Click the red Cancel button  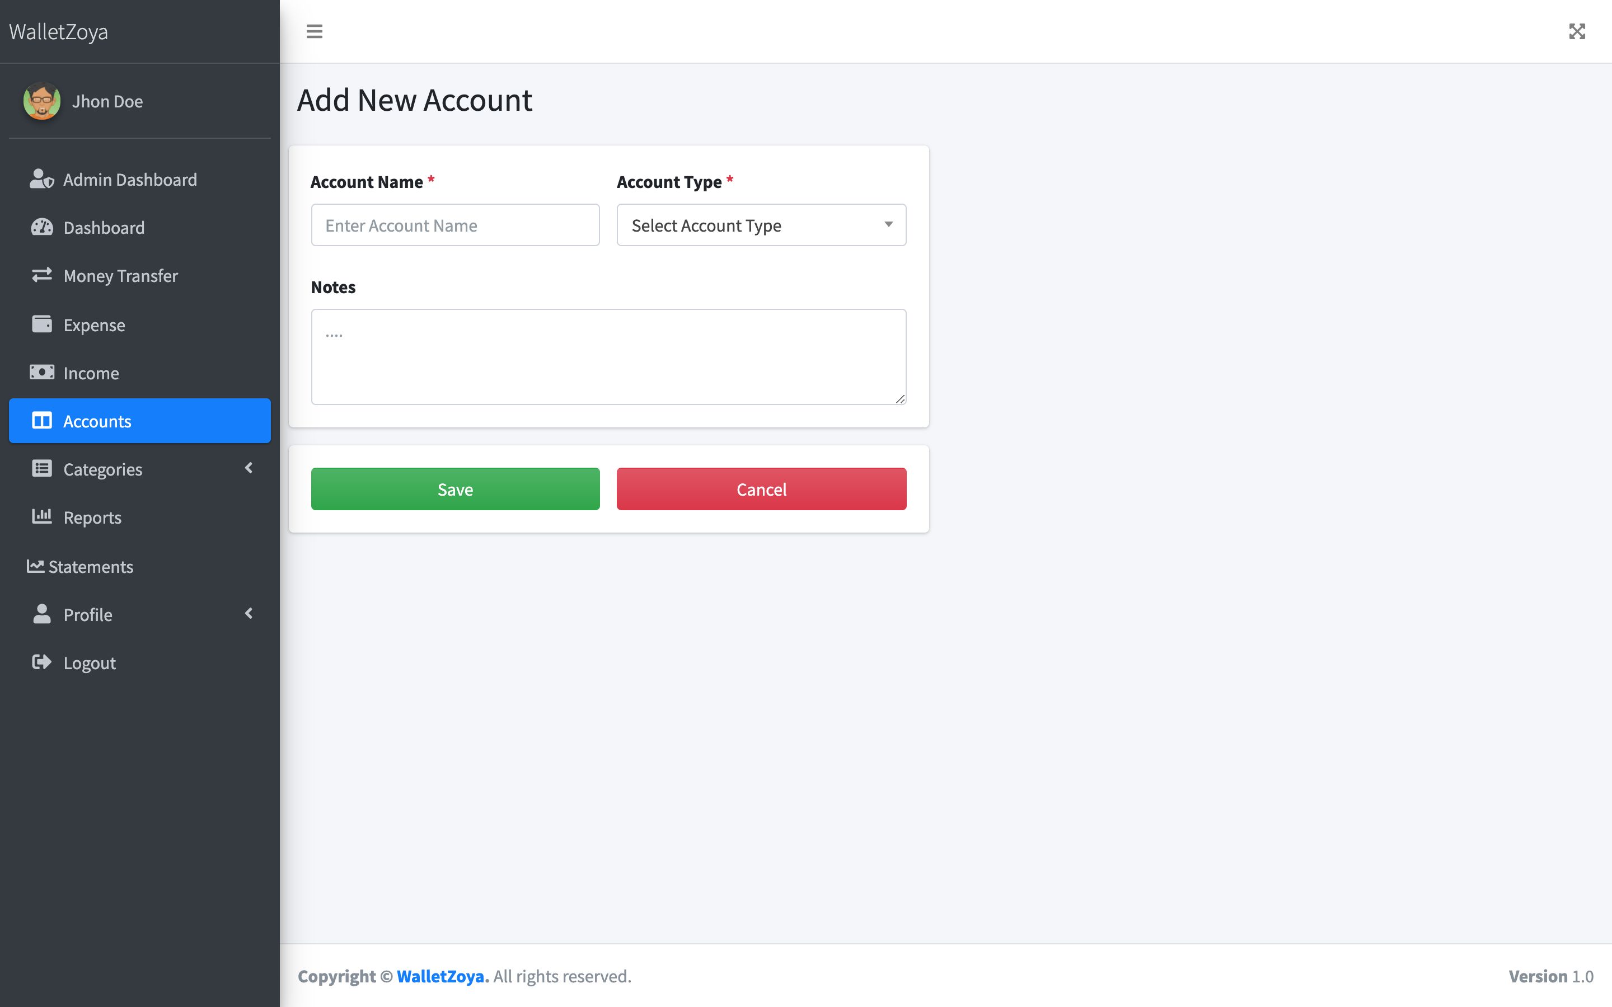pos(761,489)
